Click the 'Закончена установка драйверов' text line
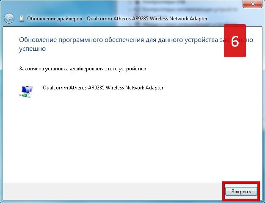The image size is (265, 203). [83, 69]
